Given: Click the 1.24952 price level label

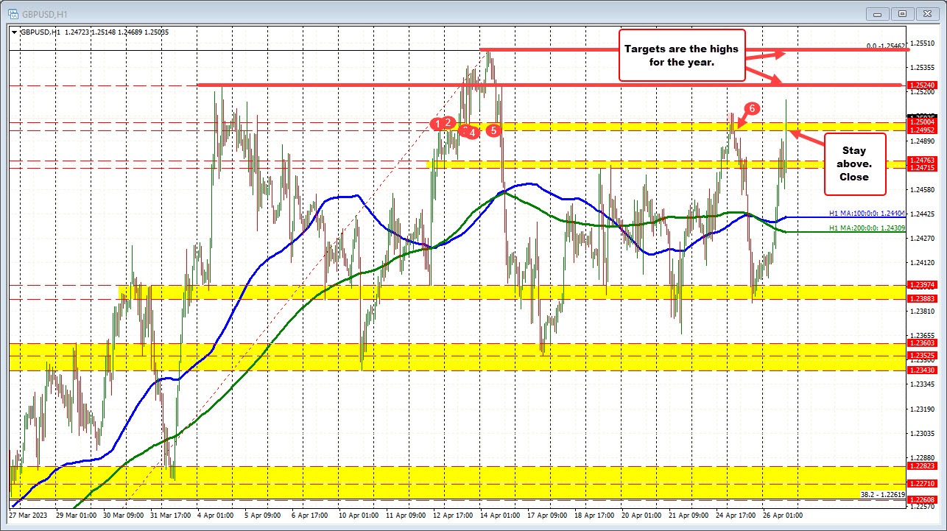Looking at the screenshot, I should tap(922, 131).
